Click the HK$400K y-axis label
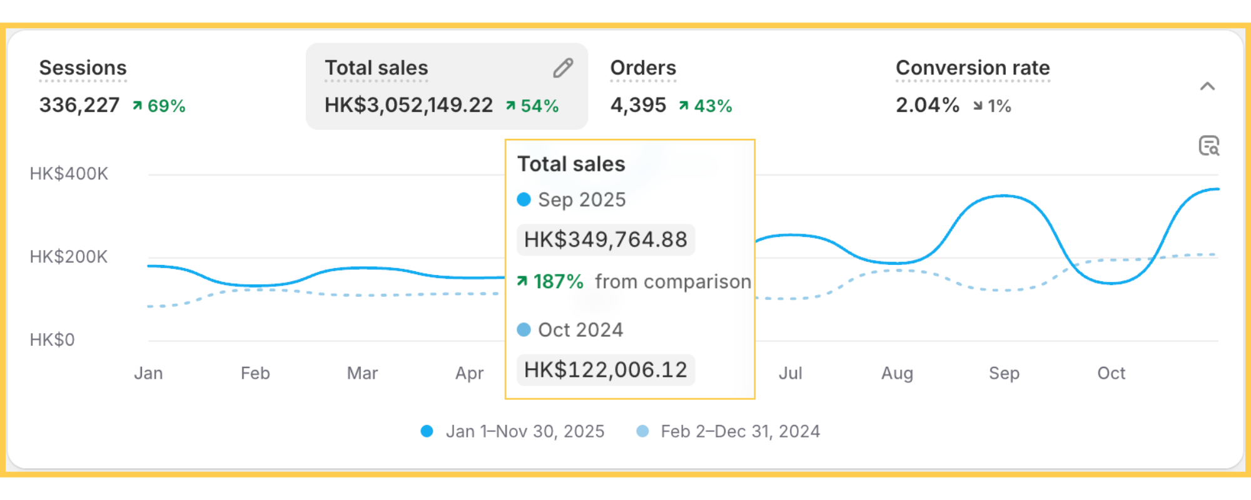This screenshot has width=1251, height=500. [69, 174]
